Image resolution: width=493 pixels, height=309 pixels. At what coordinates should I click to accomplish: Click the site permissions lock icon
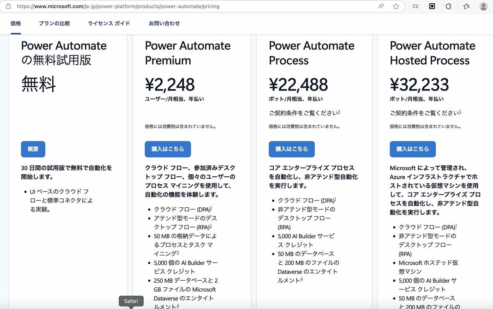(9, 6)
